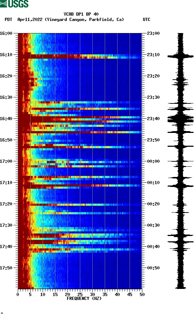Screen dimensions: 196x317
Task: Click the 00:40 UTC time label
Action: (153, 247)
